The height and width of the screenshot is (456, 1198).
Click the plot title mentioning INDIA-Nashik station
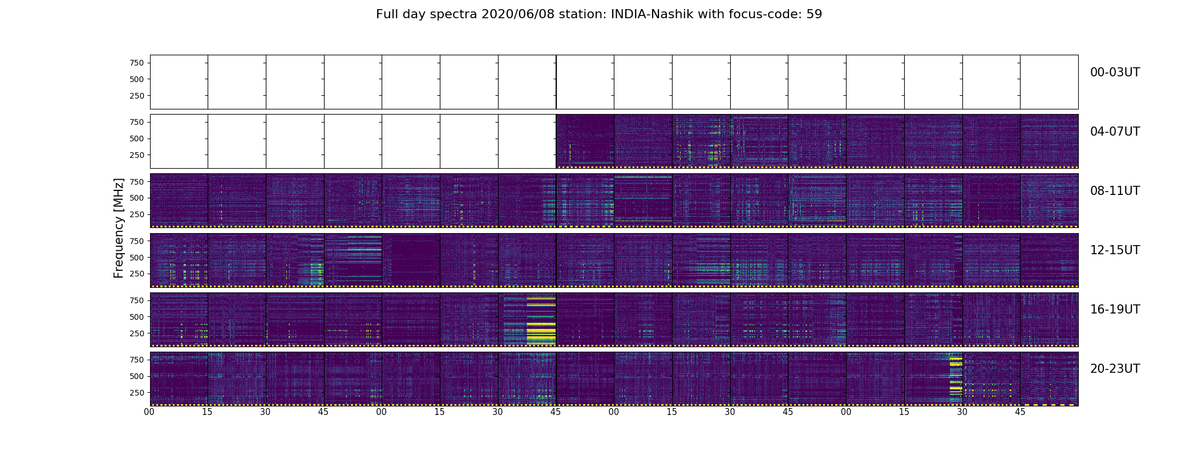click(599, 14)
